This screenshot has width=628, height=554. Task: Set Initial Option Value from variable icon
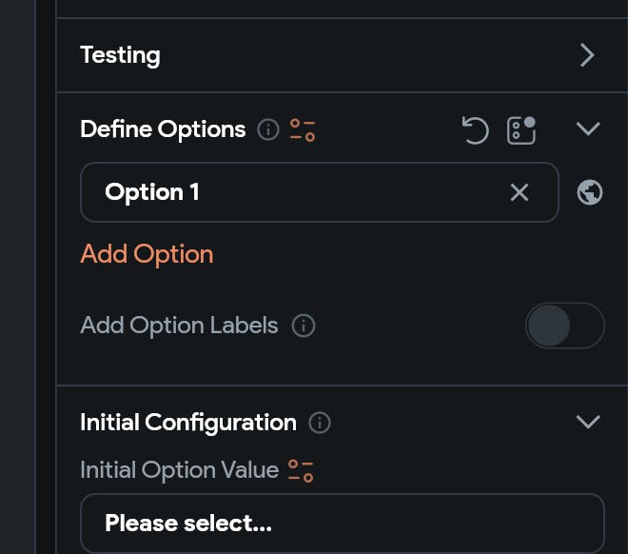tap(302, 470)
